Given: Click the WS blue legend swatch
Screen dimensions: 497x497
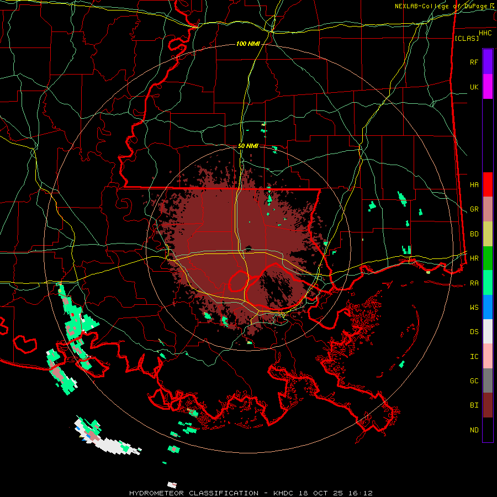Looking at the screenshot, I should [x=488, y=307].
